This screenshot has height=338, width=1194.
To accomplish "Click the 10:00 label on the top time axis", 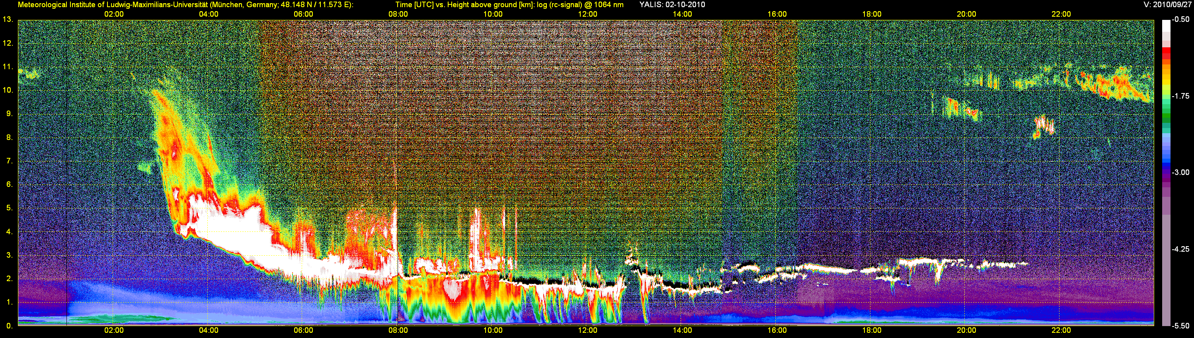I will [493, 14].
